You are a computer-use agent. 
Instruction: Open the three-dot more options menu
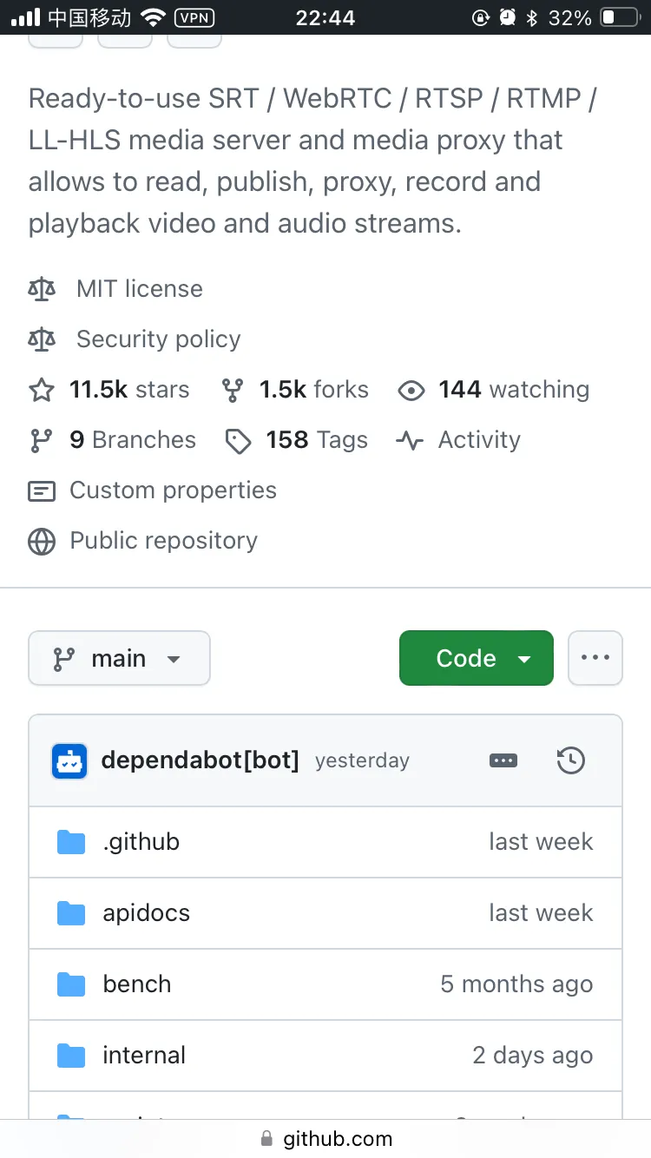[595, 659]
